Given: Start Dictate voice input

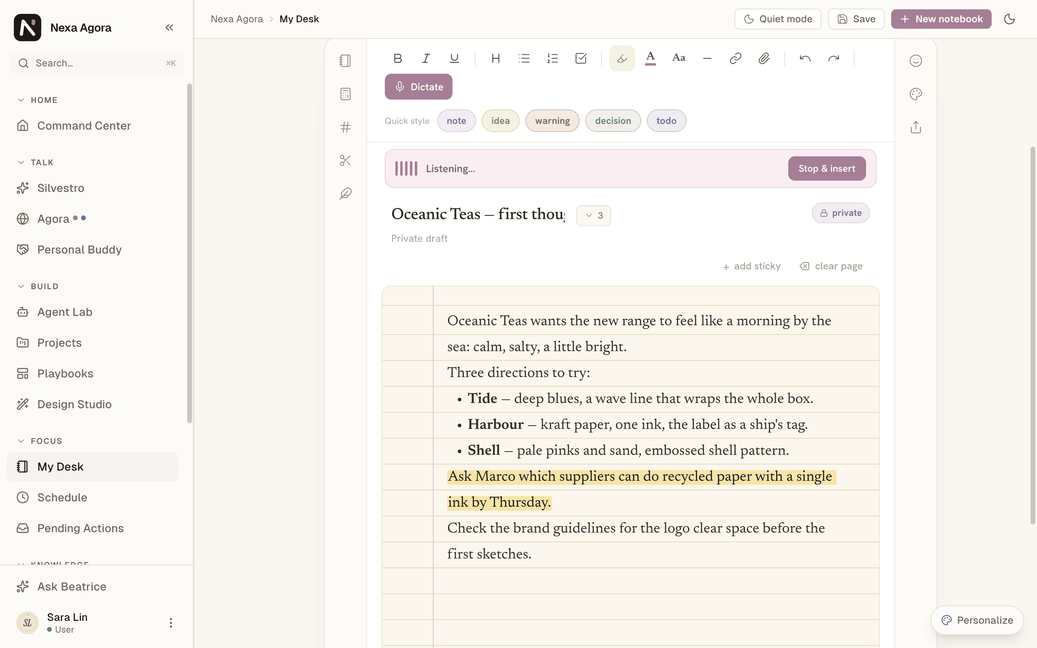Looking at the screenshot, I should click(418, 87).
